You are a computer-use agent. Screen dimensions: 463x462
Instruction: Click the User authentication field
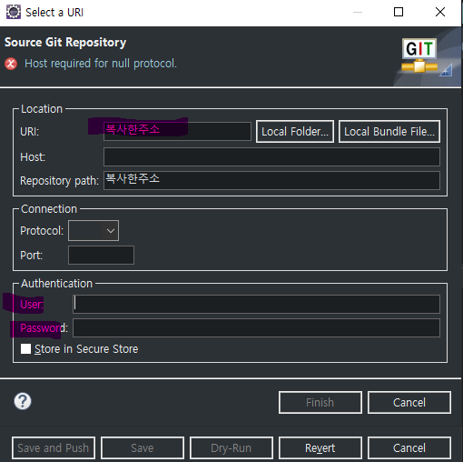[x=256, y=304]
